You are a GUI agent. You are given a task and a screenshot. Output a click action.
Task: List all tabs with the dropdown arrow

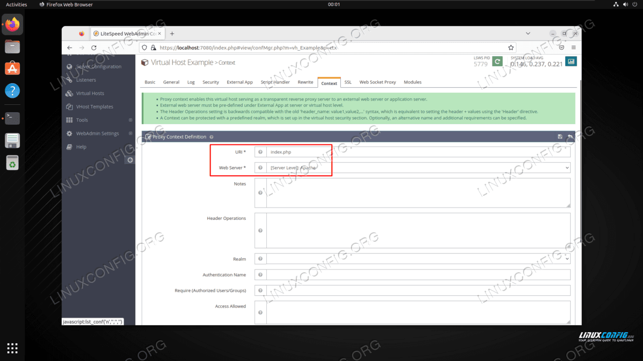click(x=529, y=33)
